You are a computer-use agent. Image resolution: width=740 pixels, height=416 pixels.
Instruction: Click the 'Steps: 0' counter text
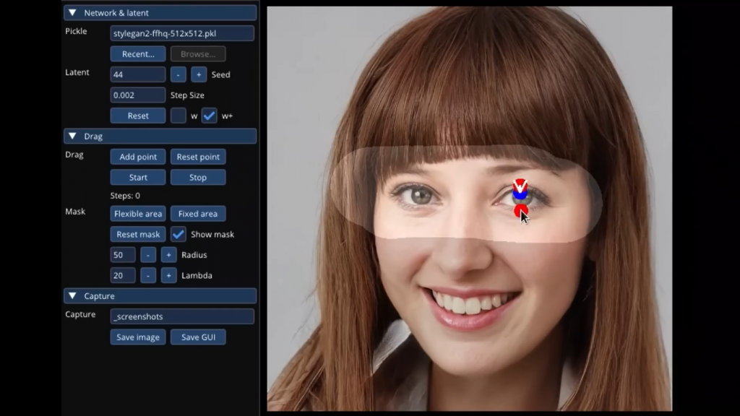coord(125,196)
